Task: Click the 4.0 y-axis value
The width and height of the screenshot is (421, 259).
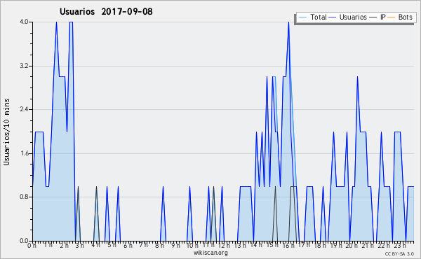Action: 24,22
